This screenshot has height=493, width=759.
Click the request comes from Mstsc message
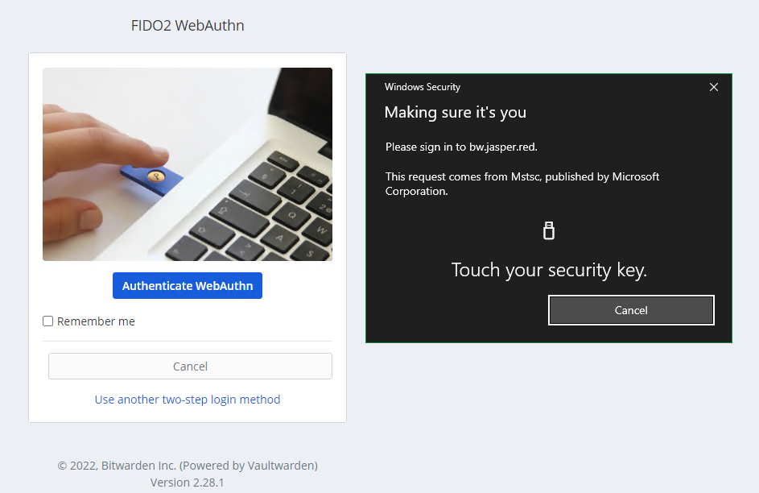(x=522, y=184)
